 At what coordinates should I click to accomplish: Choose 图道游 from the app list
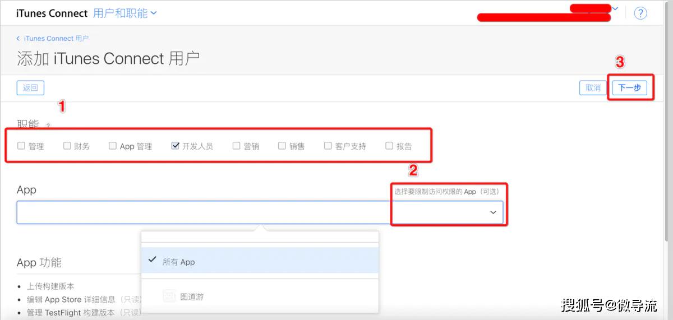pos(260,296)
